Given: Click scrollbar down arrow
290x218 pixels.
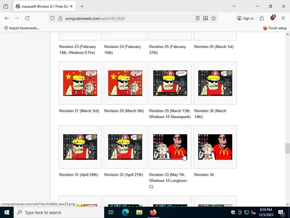Looking at the screenshot, I should 287,204.
